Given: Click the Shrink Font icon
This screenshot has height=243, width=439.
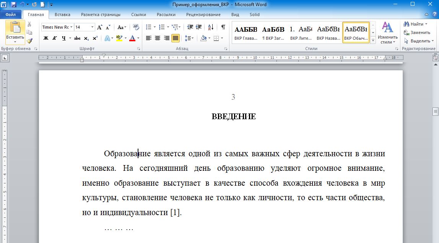Looking at the screenshot, I should click(x=108, y=27).
